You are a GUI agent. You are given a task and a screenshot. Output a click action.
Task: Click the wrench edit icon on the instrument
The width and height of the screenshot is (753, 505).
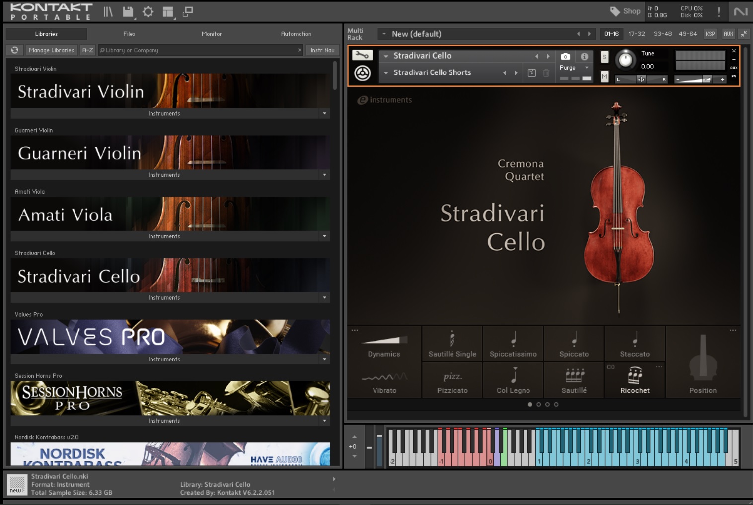362,55
